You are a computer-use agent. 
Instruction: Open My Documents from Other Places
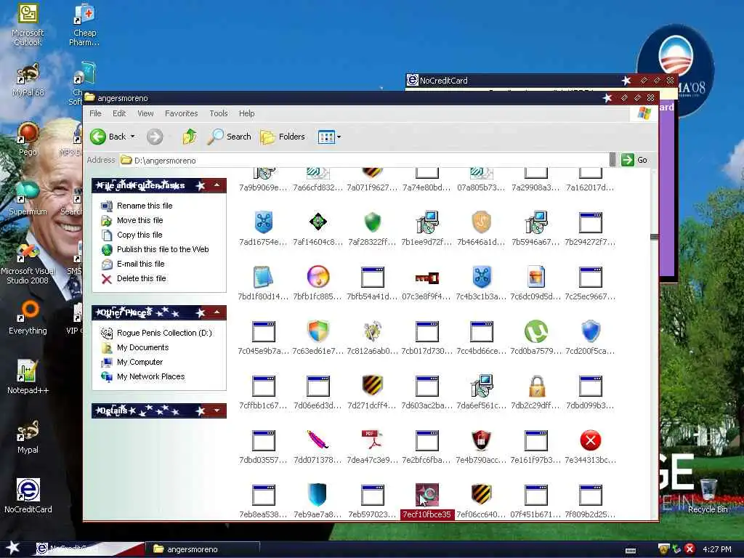coord(143,347)
